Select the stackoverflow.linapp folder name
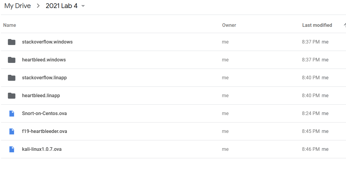346x169 pixels. tap(44, 78)
